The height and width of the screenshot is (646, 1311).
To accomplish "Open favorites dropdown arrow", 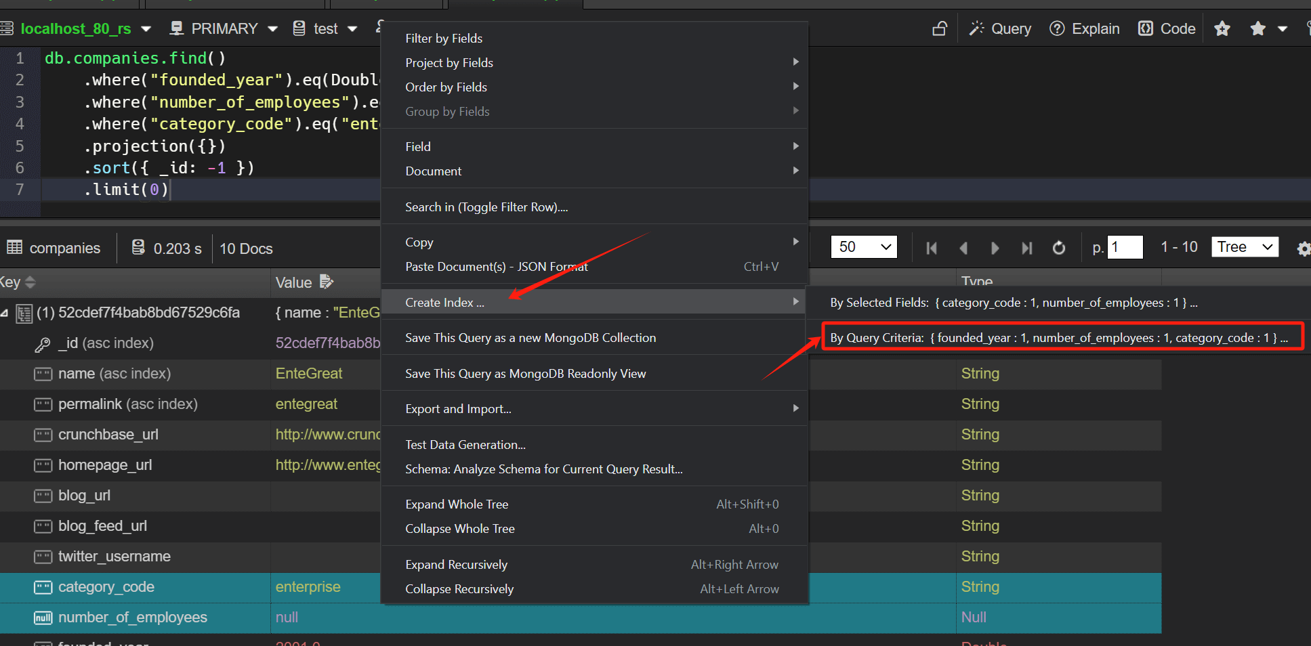I will point(1283,29).
